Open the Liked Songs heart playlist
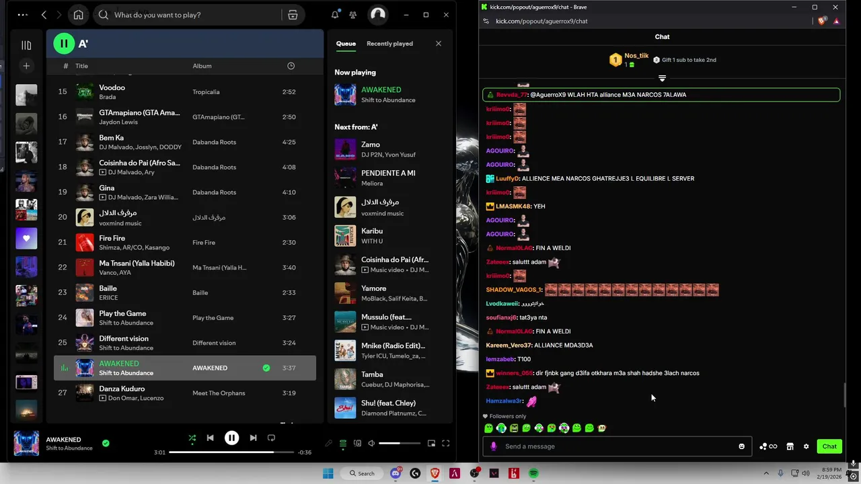 [x=26, y=239]
